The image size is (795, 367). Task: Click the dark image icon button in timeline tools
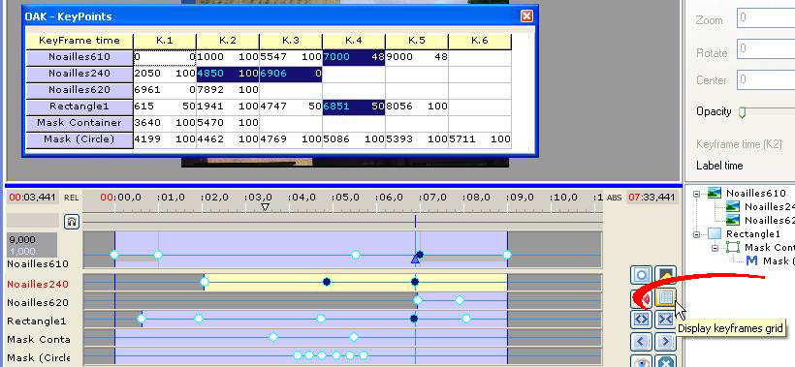(x=665, y=275)
